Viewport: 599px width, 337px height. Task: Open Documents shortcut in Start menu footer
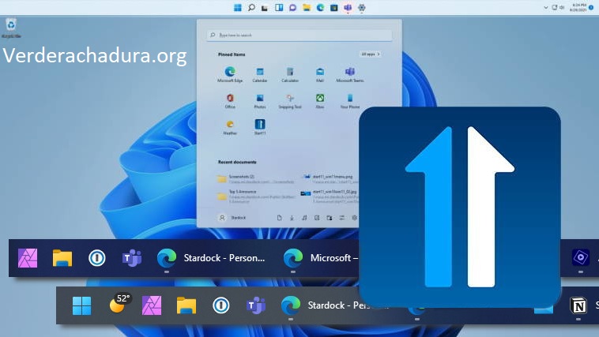click(x=279, y=218)
